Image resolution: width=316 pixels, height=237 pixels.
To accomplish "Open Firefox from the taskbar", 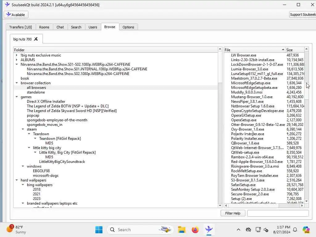I will (x=195, y=230).
